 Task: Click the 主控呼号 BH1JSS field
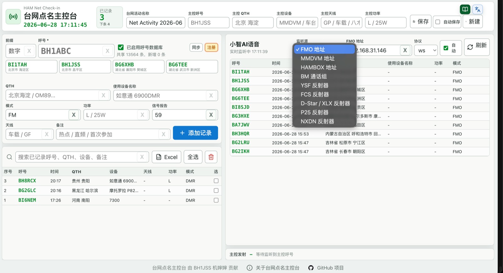(209, 23)
